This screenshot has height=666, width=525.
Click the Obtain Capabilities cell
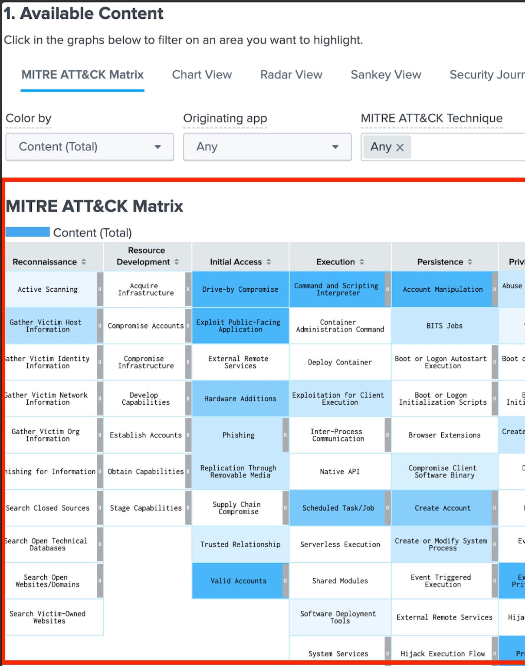click(x=145, y=471)
